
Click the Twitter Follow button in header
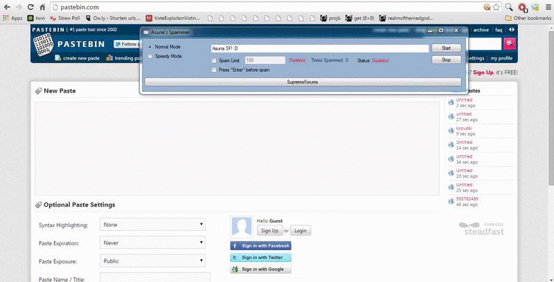(127, 44)
